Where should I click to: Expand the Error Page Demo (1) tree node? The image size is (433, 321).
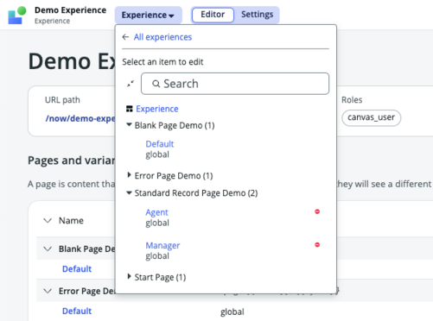(x=129, y=175)
